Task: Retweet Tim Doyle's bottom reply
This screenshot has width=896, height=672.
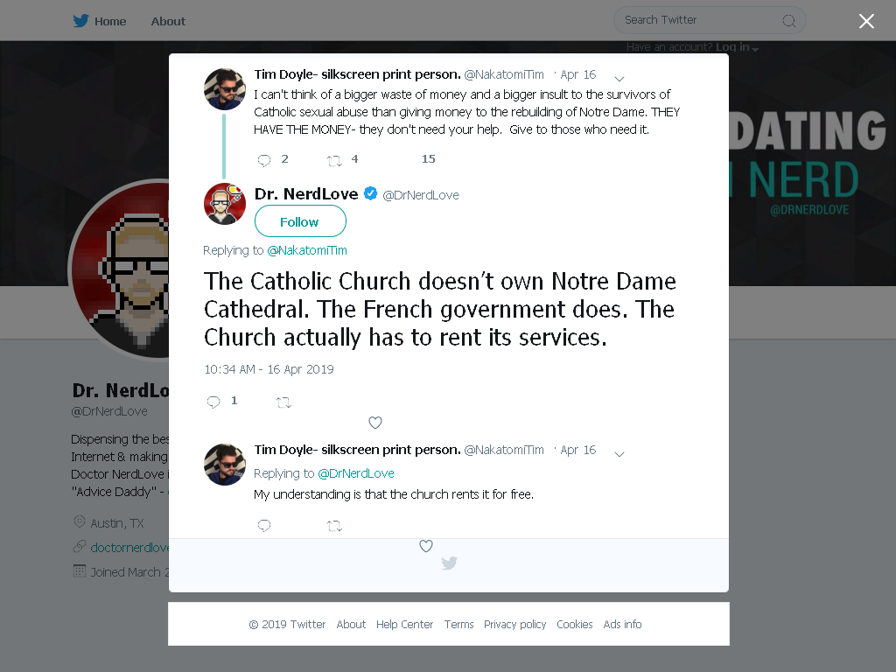Action: (334, 526)
